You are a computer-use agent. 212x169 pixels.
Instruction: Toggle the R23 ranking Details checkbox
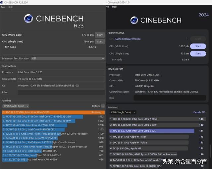coord(103,106)
